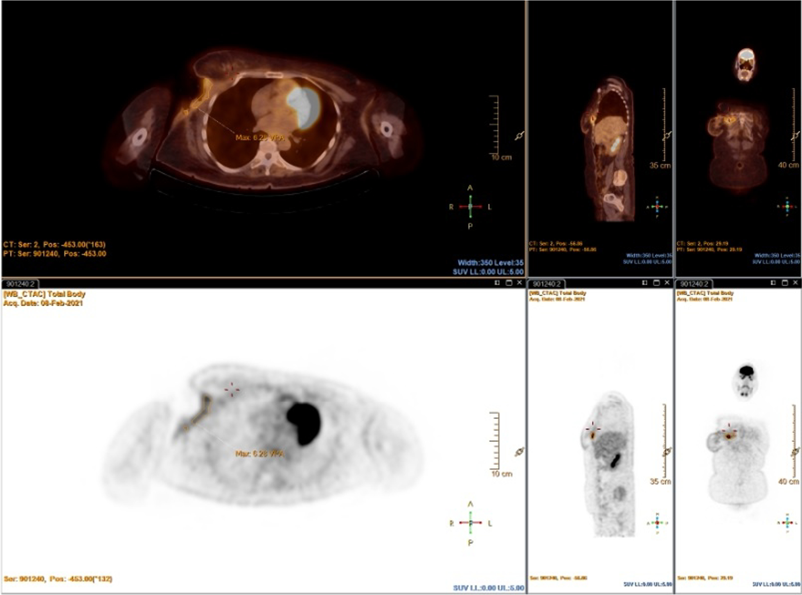Click the syringe icon in fused axial view
Viewport: 802px width, 595px height.
point(519,136)
